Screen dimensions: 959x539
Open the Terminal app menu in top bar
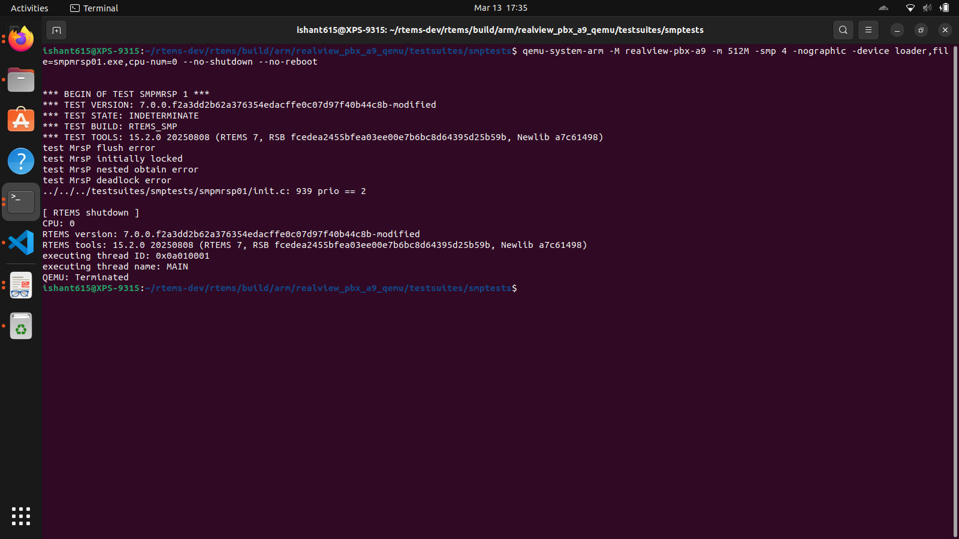tap(94, 8)
